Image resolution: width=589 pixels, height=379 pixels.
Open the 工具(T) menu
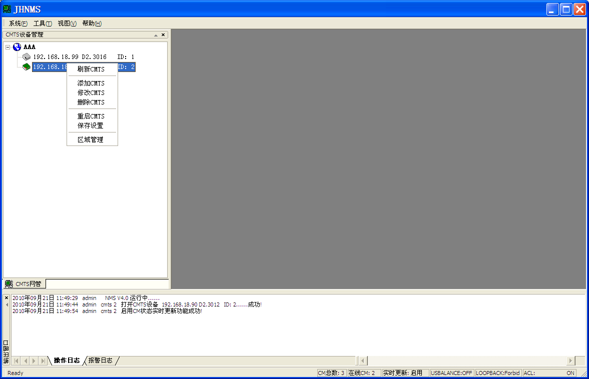[x=43, y=23]
